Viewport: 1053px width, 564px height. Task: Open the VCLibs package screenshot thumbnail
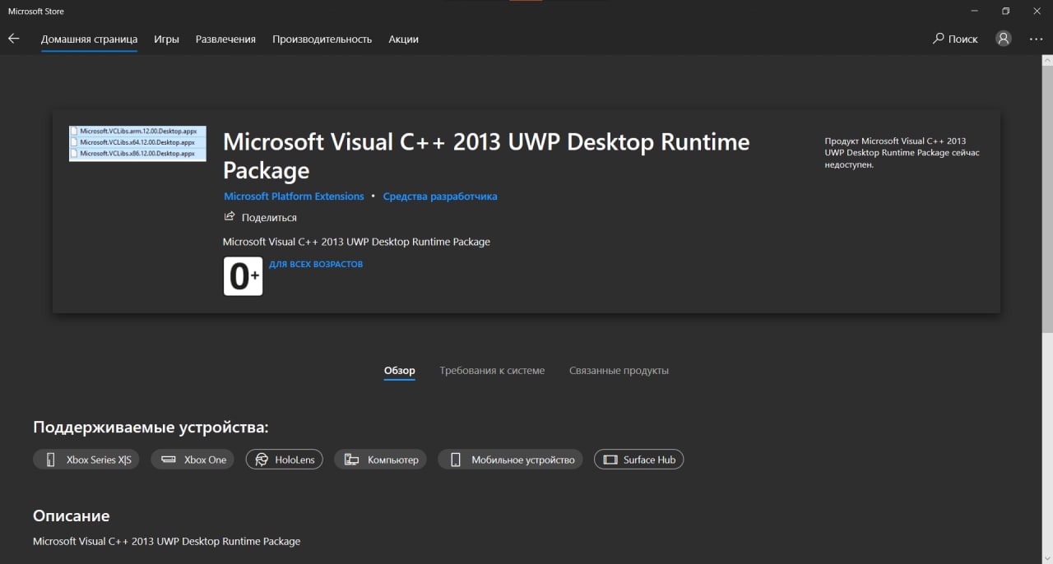tap(137, 143)
